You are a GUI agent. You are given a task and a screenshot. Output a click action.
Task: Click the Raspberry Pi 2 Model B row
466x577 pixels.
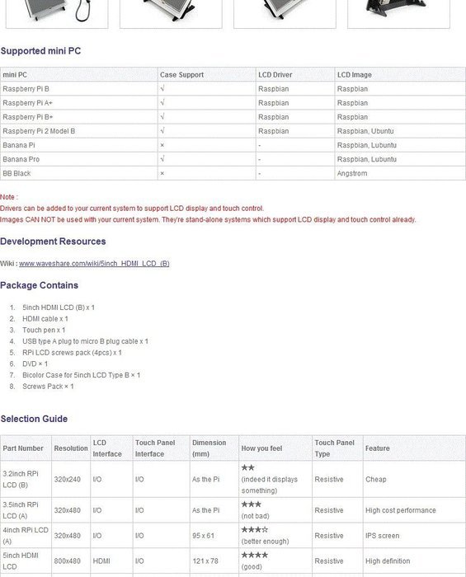click(233, 131)
